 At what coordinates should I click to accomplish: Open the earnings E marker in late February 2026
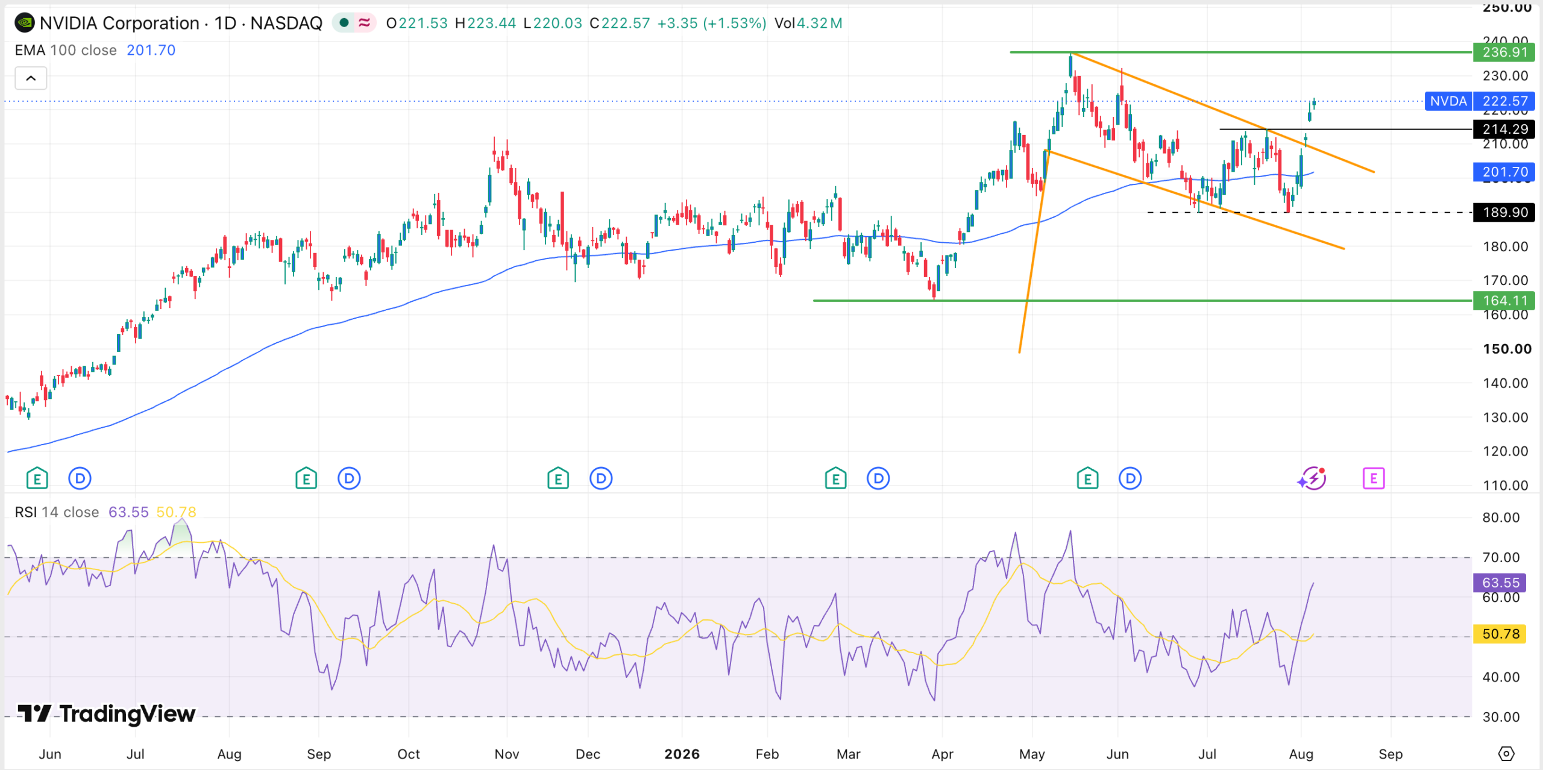click(835, 478)
